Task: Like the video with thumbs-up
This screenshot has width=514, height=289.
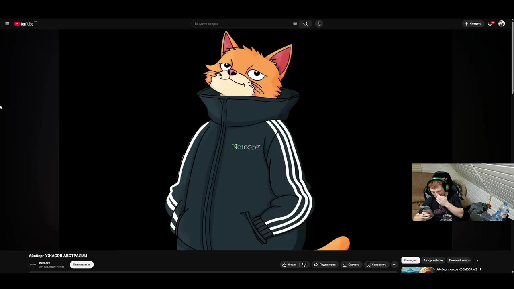Action: (289, 265)
